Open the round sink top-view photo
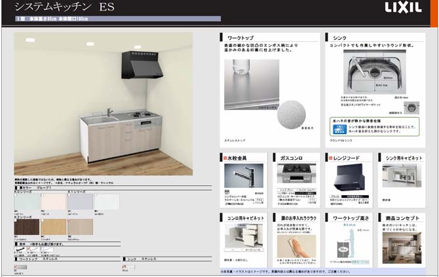Image resolution: width=439 pixels, height=277 pixels. click(x=375, y=72)
